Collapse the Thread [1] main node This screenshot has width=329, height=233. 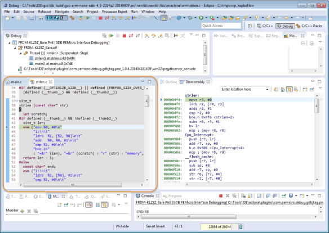tap(20, 53)
